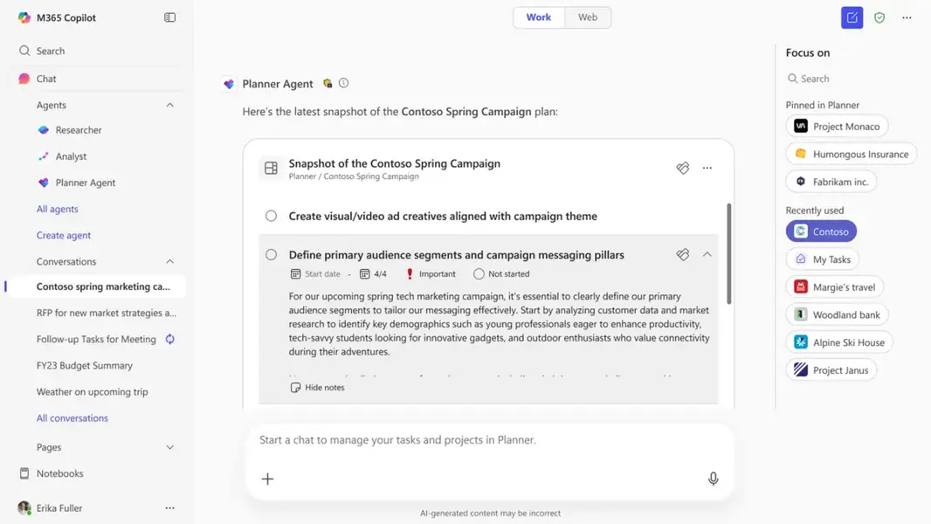Select Woodland bank chip
Image resolution: width=931 pixels, height=524 pixels.
point(838,314)
